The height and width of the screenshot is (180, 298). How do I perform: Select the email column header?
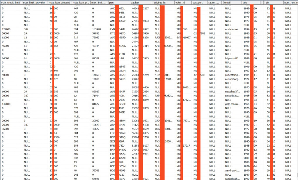coord(233,3)
